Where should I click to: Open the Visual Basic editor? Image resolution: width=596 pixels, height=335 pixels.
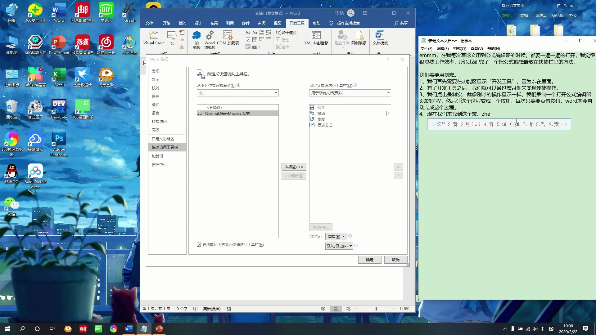[154, 38]
